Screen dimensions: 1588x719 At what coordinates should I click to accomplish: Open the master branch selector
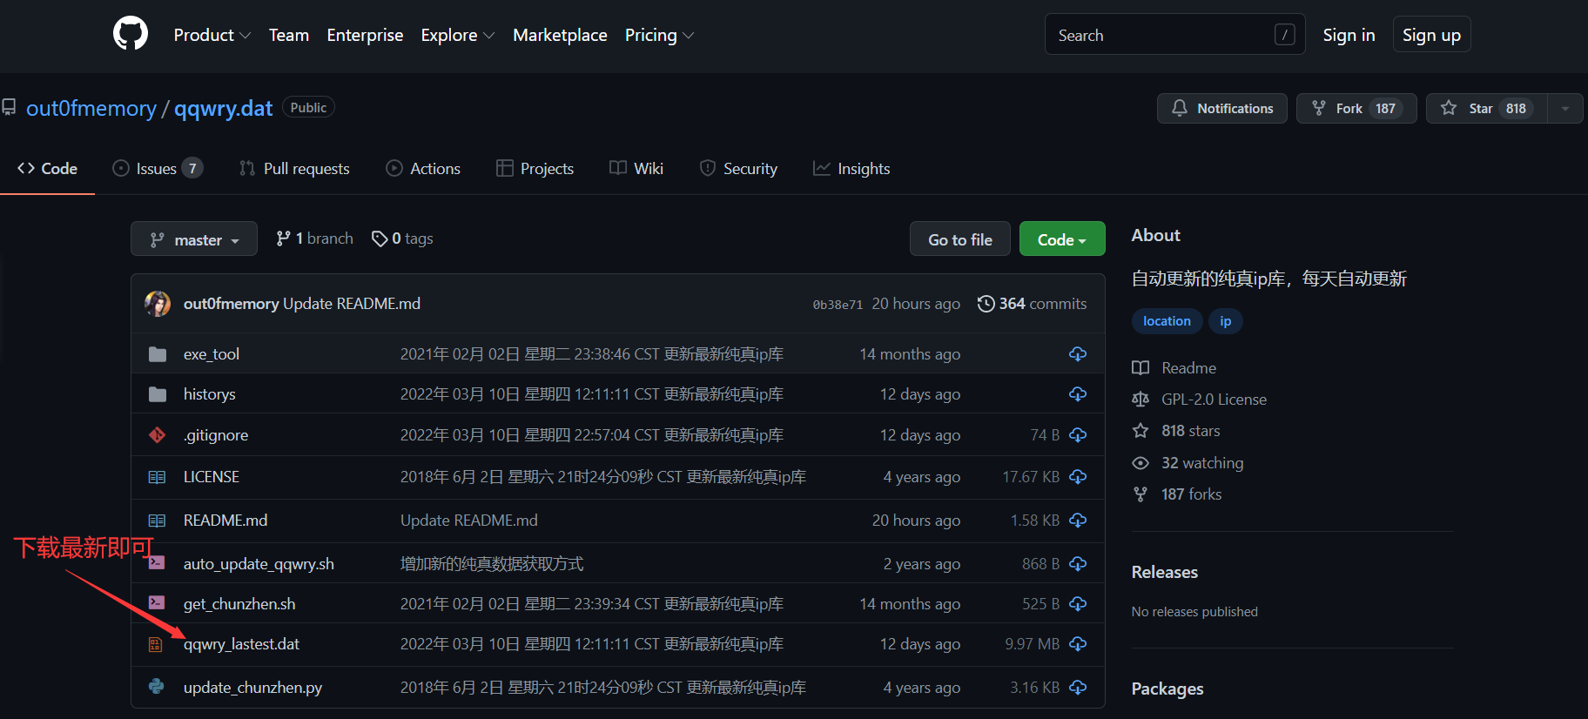point(194,239)
